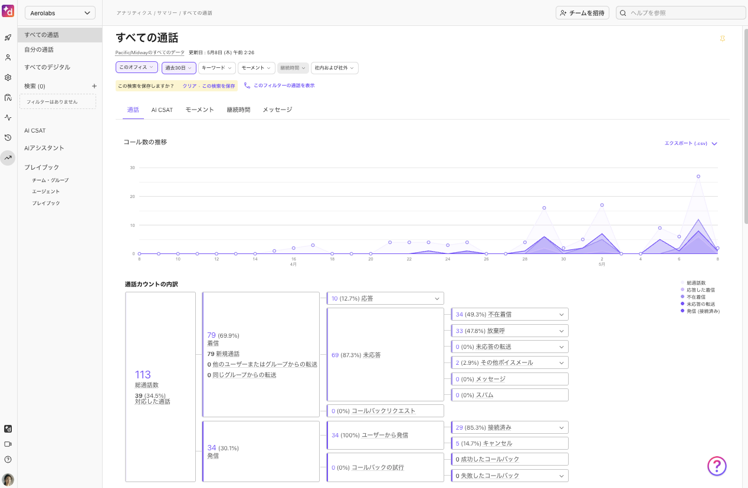
Task: Select すべての通話 in the sidebar
Action: [60, 35]
